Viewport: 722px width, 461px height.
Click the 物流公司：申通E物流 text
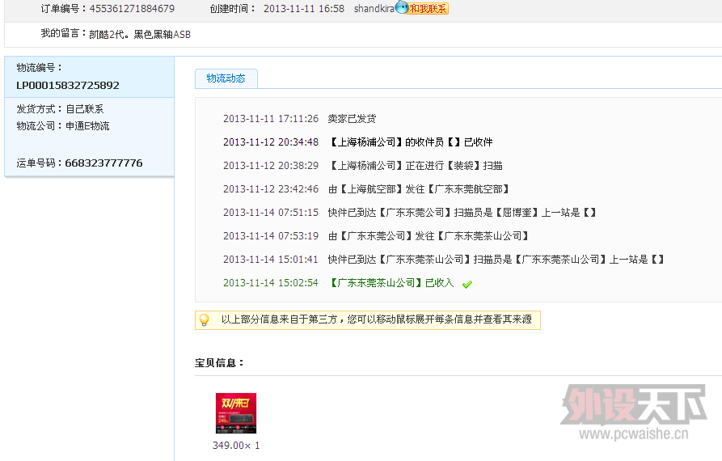pos(63,126)
